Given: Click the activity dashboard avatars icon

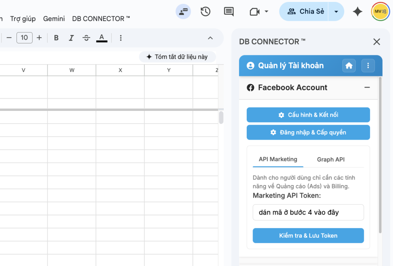Looking at the screenshot, I should 183,12.
